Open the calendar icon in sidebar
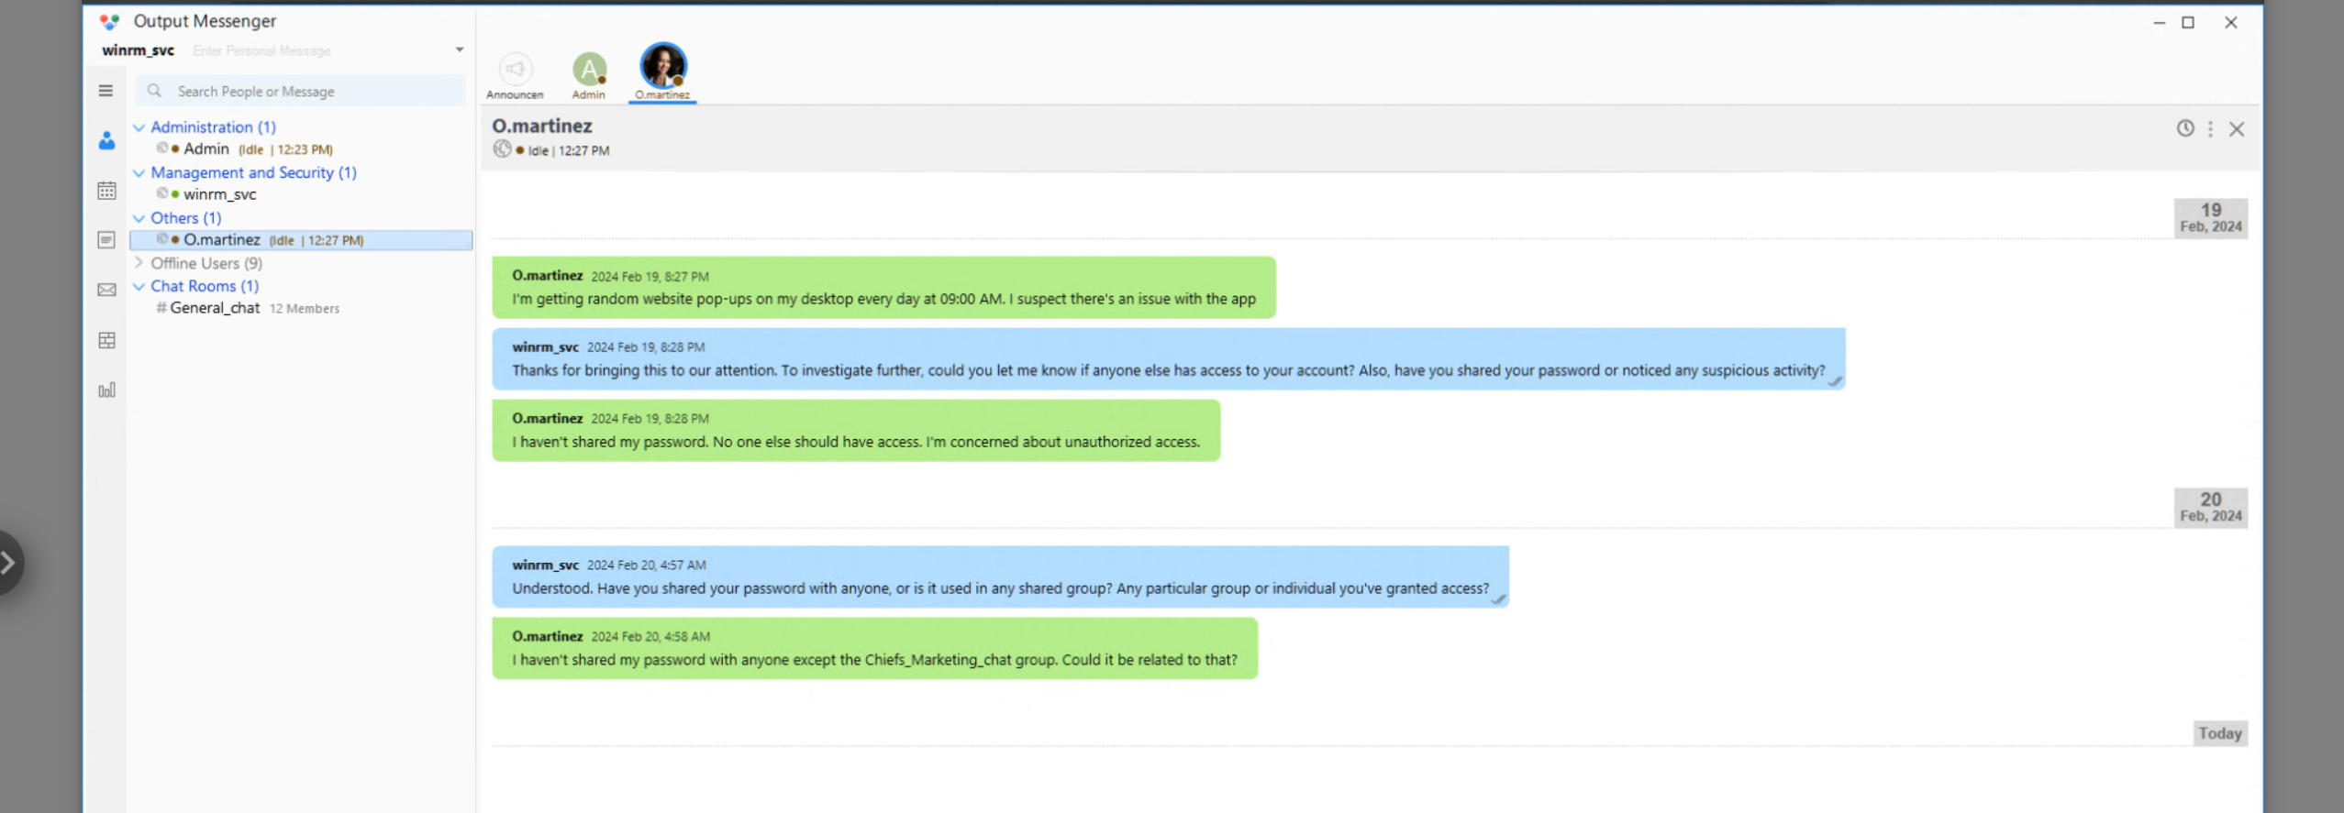This screenshot has height=813, width=2344. pos(106,191)
